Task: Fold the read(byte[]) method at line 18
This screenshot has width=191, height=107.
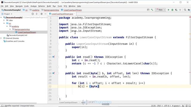Action: click(58, 73)
